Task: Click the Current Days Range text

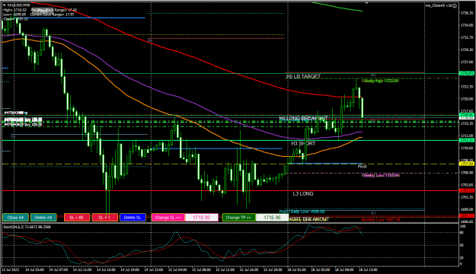Action: pyautogui.click(x=53, y=14)
